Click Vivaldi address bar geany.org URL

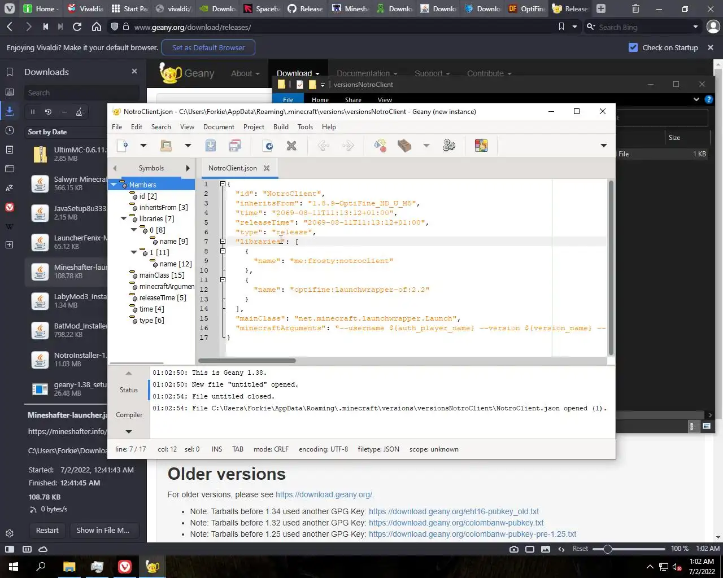(x=193, y=27)
